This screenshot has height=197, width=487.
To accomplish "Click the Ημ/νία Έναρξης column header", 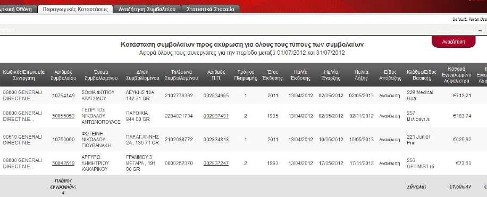I will click(331, 75).
